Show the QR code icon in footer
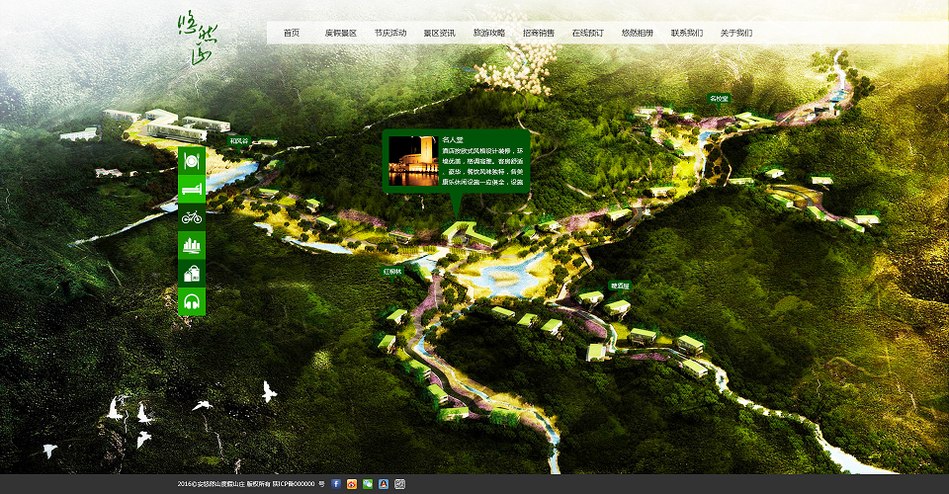Screen dimensions: 949x494 coord(399,484)
